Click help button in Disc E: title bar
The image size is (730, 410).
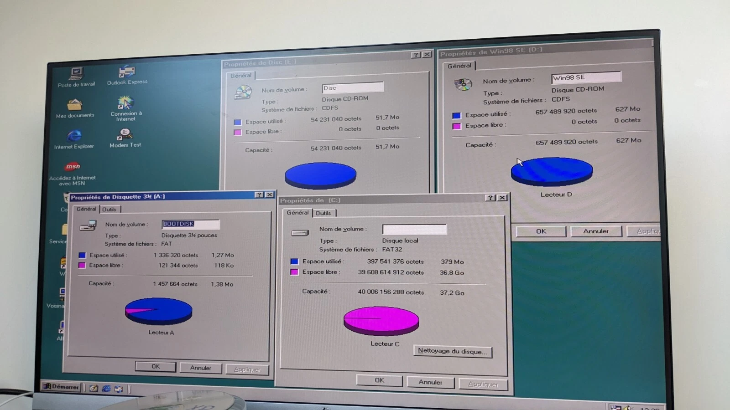point(416,55)
